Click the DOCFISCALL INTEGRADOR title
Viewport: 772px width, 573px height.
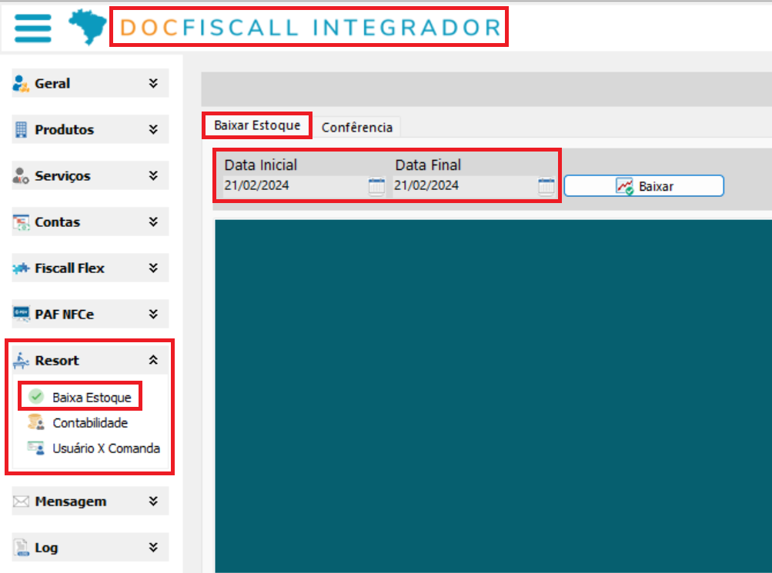(x=310, y=28)
